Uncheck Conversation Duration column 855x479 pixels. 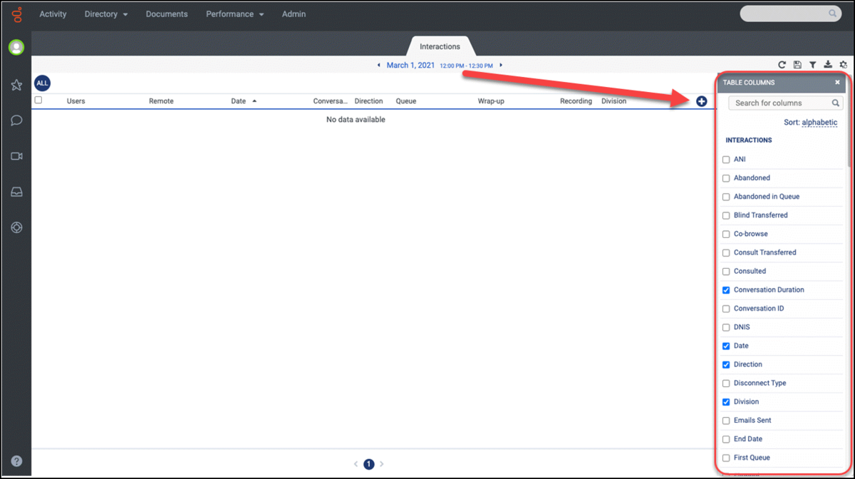[x=726, y=290]
